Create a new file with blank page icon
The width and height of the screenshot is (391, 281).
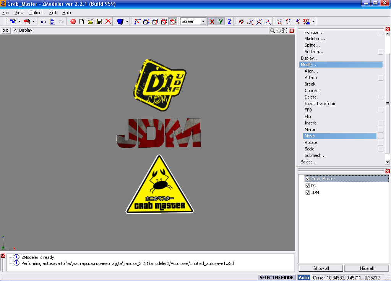coord(81,22)
